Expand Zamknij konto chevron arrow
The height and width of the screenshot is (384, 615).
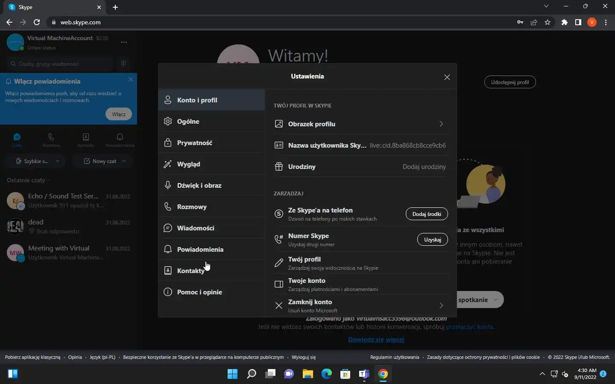tap(441, 305)
